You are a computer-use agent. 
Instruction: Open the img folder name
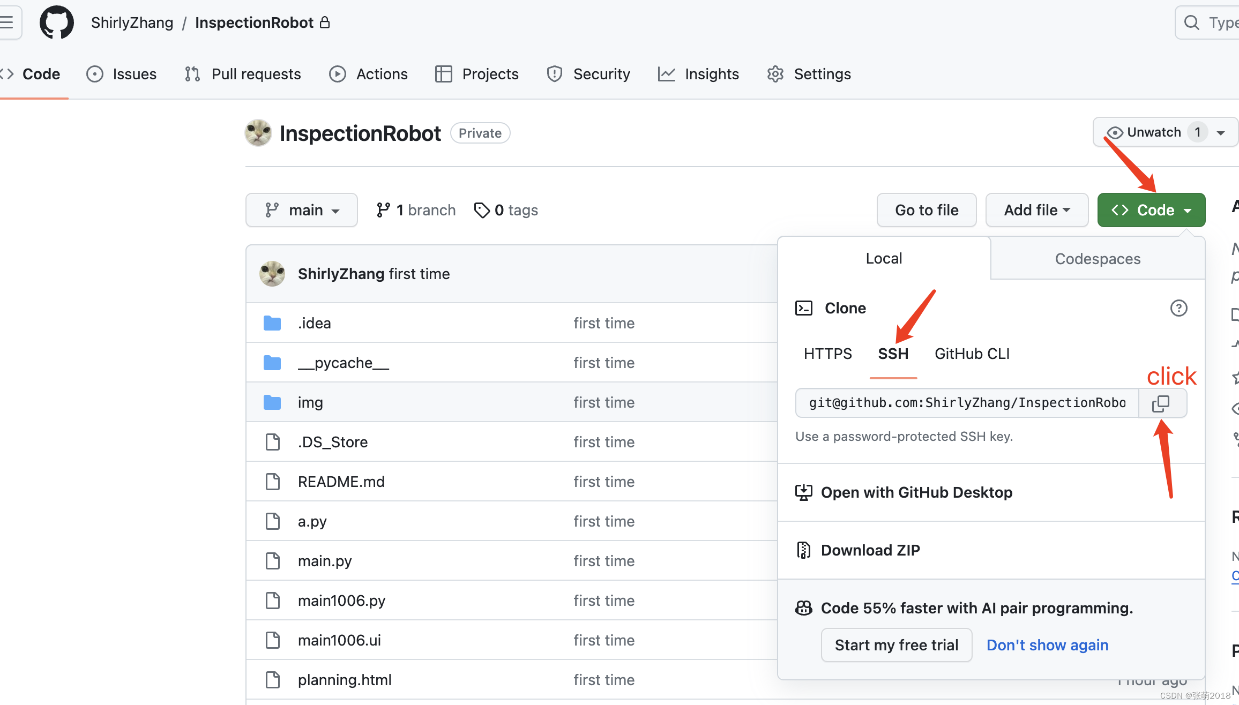pos(310,402)
